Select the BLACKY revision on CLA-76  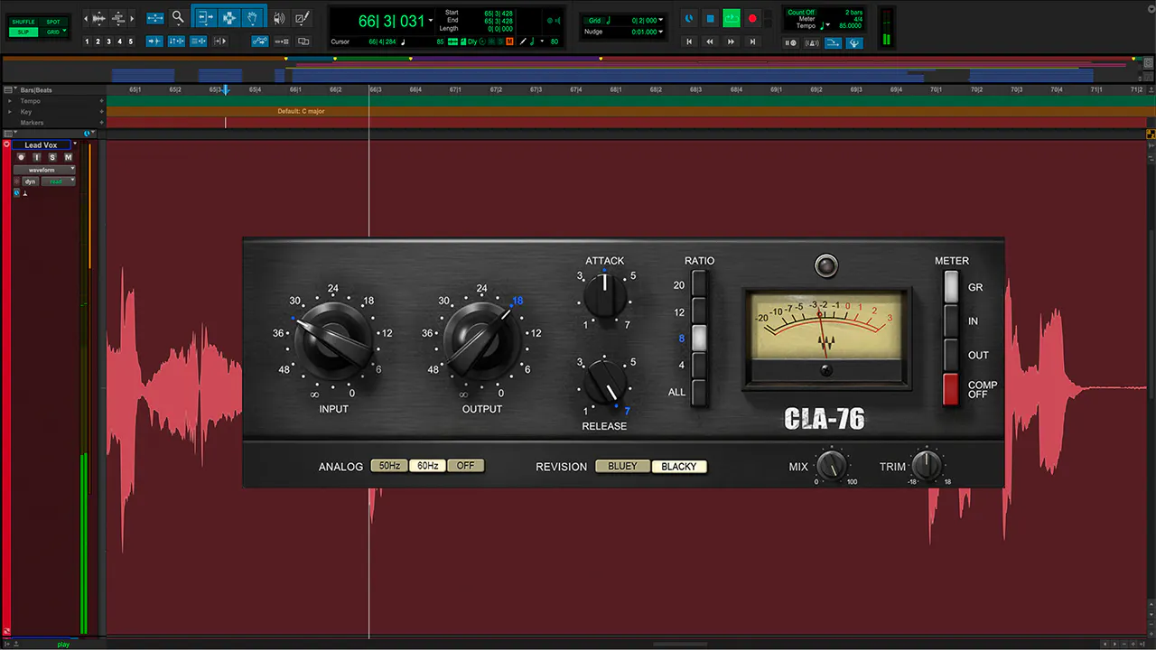click(x=679, y=466)
